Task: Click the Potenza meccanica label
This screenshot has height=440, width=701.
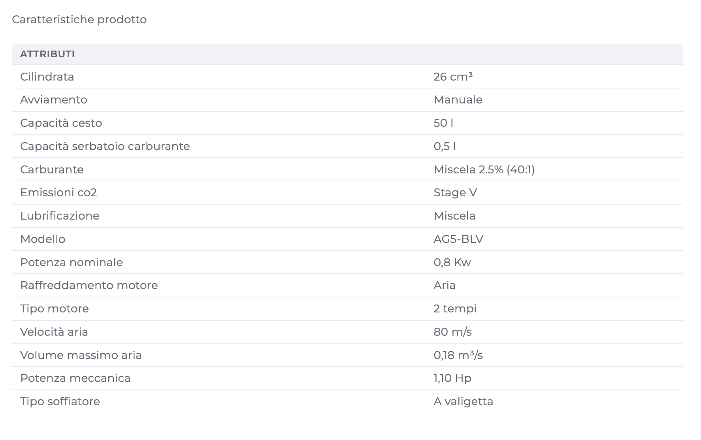Action: pyautogui.click(x=75, y=378)
